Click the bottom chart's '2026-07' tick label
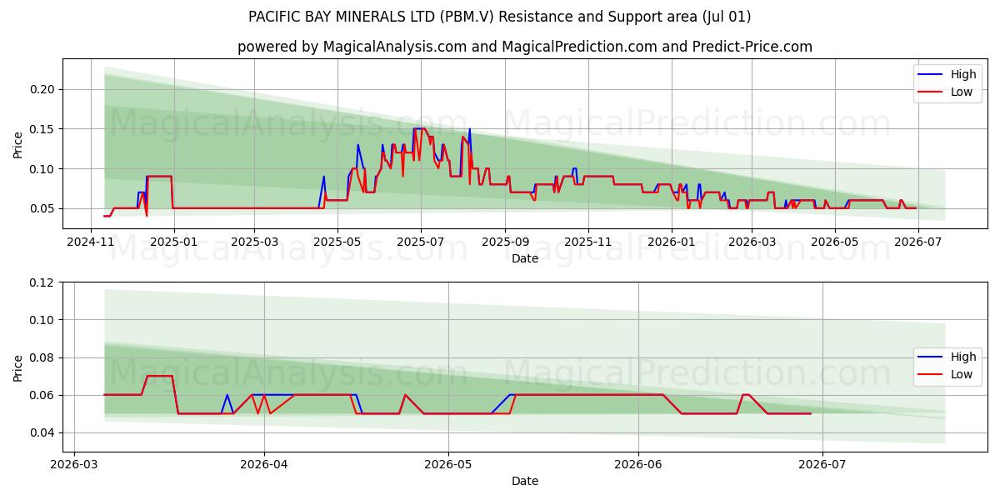This screenshot has height=500, width=1000. click(822, 464)
